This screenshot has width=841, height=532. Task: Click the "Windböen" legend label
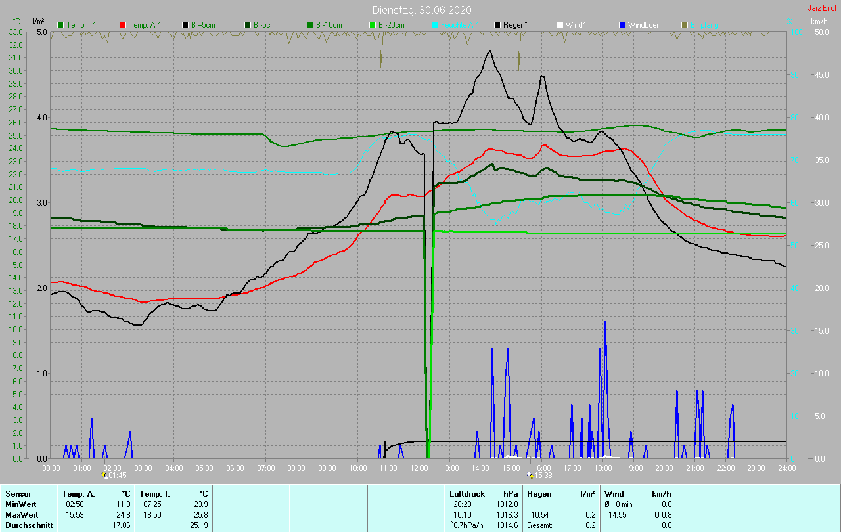645,25
